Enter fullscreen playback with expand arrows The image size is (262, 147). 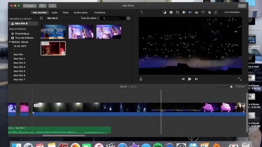(x=239, y=79)
